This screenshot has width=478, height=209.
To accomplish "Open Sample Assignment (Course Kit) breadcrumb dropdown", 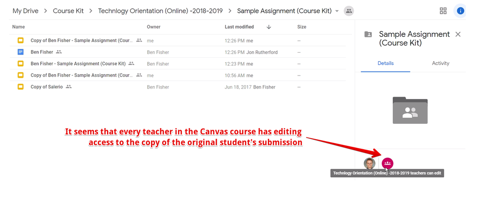I will click(337, 11).
